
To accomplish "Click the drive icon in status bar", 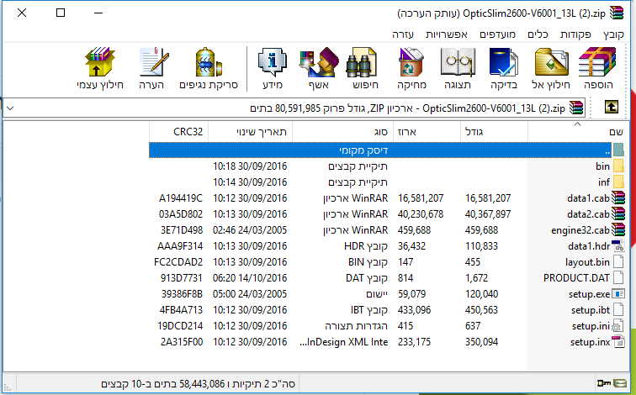I will tap(620, 383).
